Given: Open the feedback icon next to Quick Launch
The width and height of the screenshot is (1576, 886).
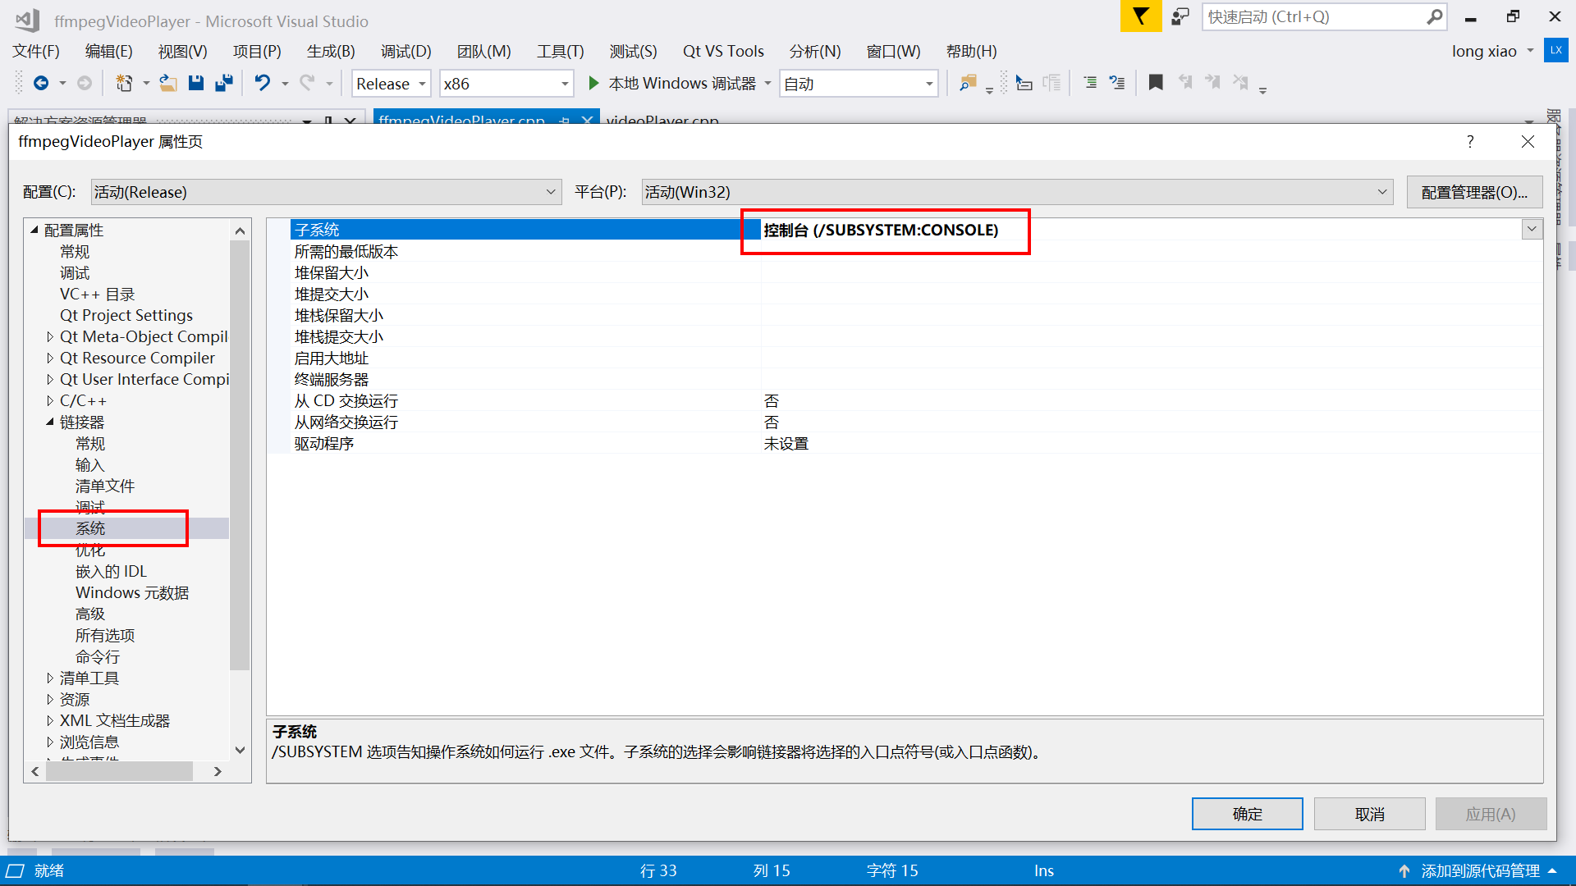Looking at the screenshot, I should (x=1180, y=16).
